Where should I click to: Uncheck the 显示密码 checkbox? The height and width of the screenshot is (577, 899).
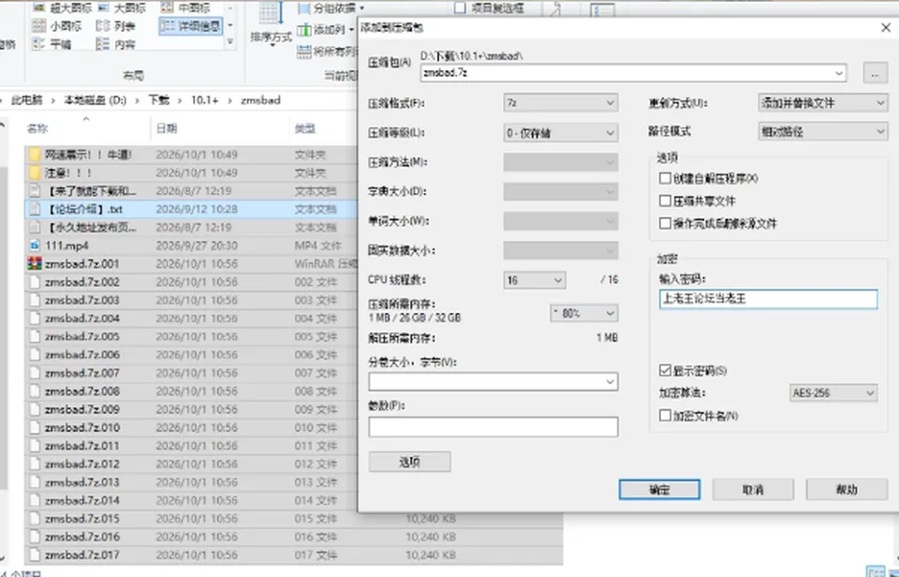coord(665,371)
